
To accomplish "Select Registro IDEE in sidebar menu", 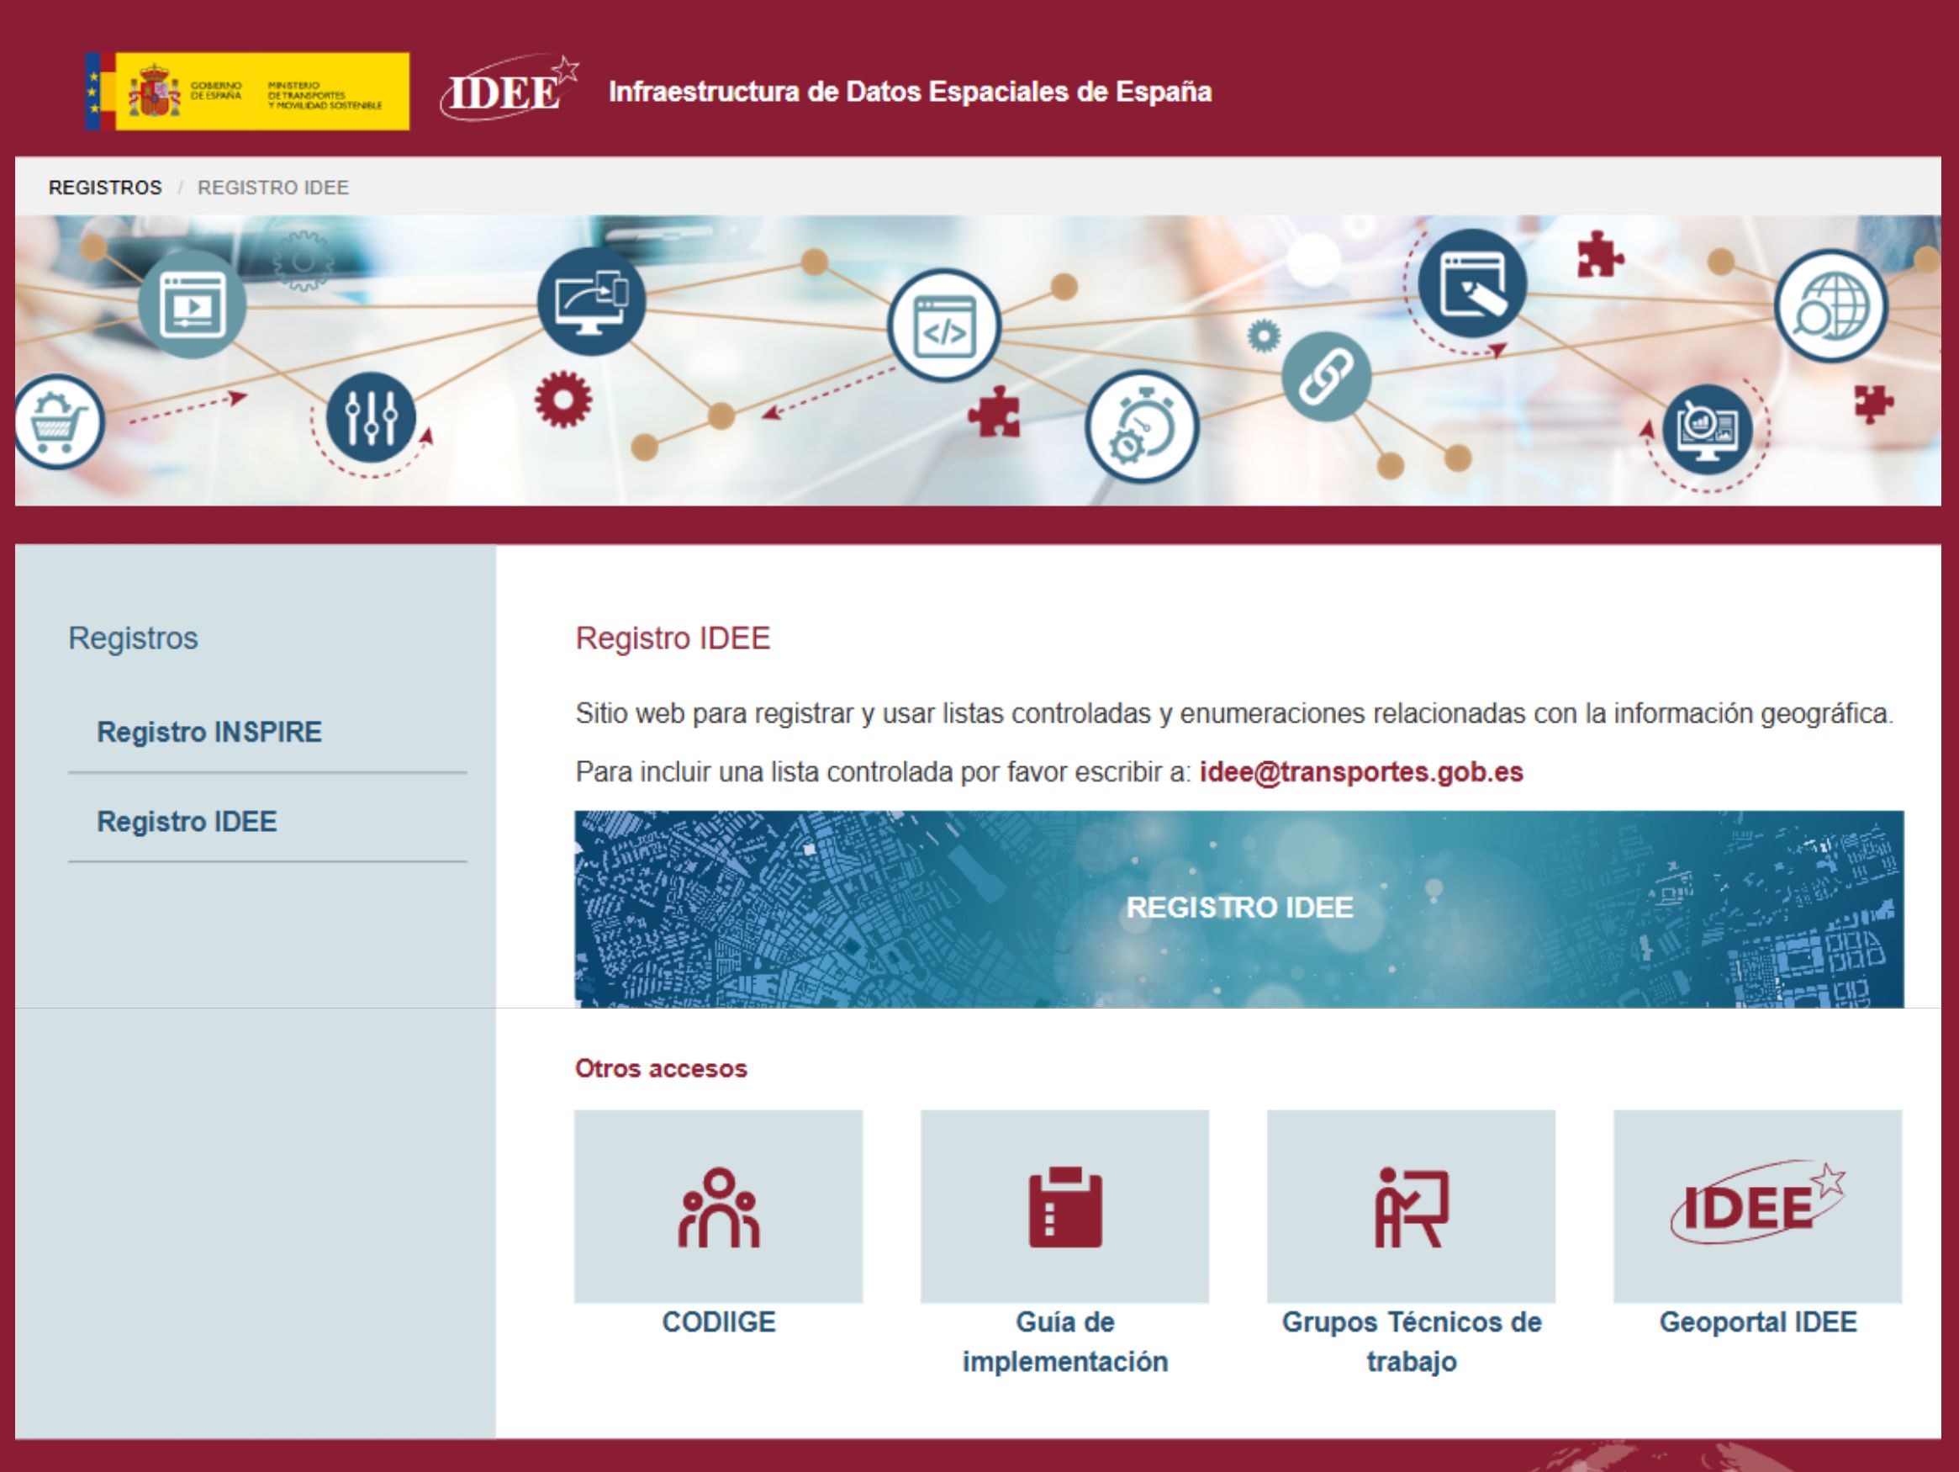I will click(x=187, y=822).
